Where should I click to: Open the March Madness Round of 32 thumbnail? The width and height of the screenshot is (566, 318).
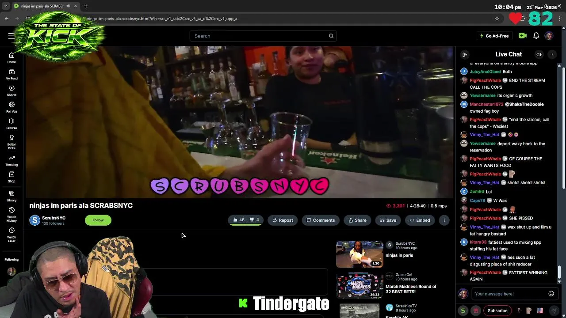(359, 286)
